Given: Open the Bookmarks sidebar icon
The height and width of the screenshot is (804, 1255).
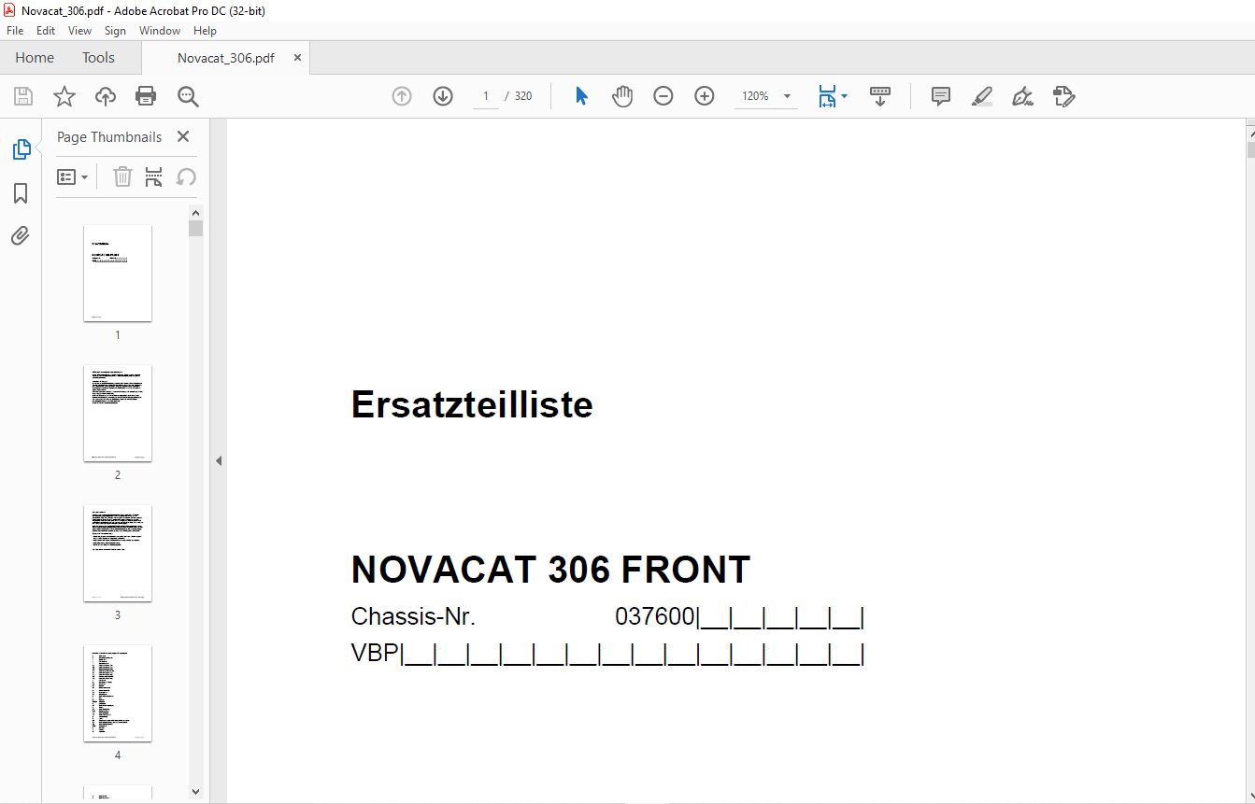Looking at the screenshot, I should [21, 192].
